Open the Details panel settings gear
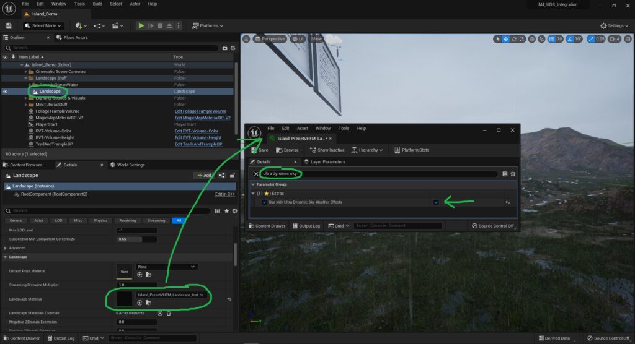 pos(234,211)
